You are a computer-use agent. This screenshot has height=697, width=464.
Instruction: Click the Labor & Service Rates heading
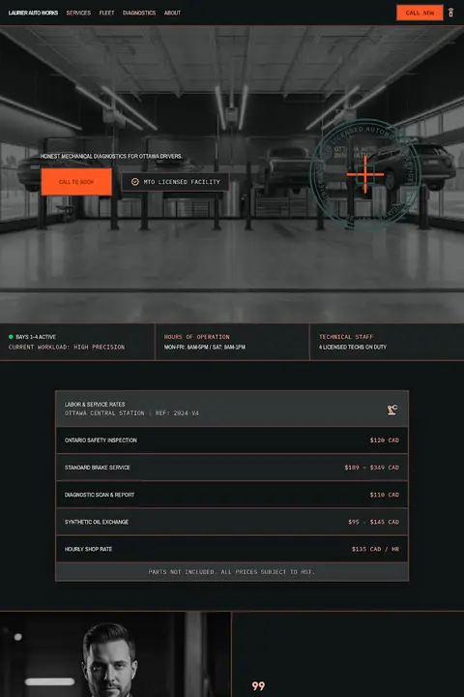(95, 404)
